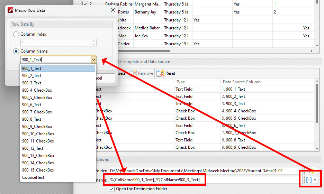Viewport: 324px width, 194px height.
Task: Pick 900_13_CheckBox from the list
Action: pos(58,156)
